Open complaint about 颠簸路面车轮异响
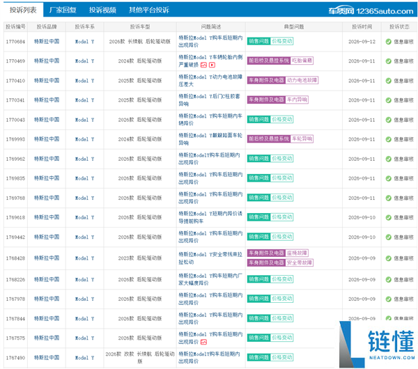 click(x=210, y=139)
